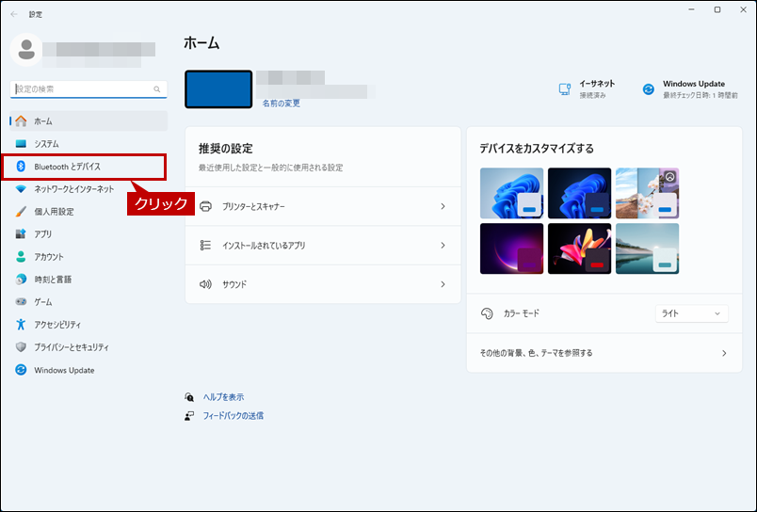Image resolution: width=757 pixels, height=512 pixels.
Task: Click the paintbrush icon for 個人用設定
Action: (x=21, y=212)
